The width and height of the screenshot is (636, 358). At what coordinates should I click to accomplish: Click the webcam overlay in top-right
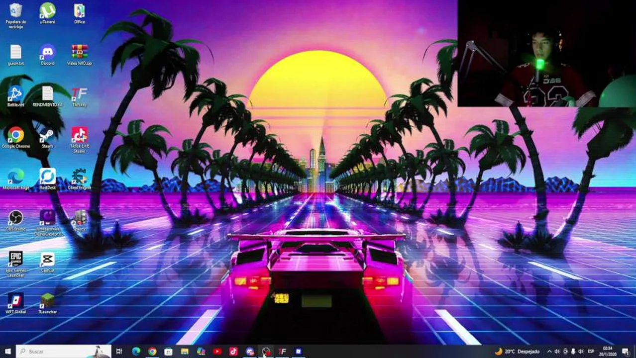tap(546, 53)
